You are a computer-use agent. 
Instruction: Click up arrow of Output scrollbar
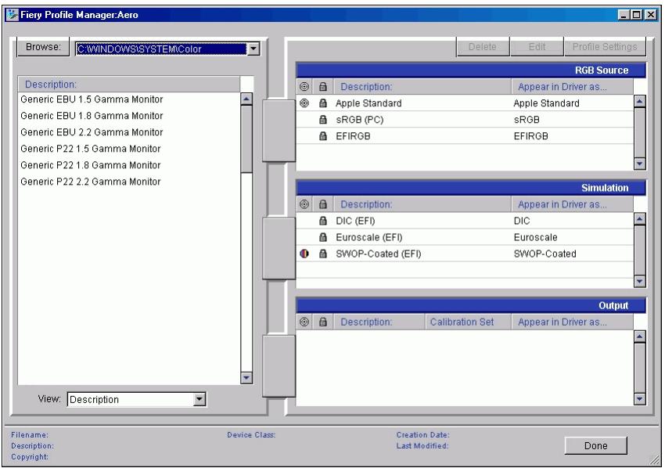(x=640, y=337)
